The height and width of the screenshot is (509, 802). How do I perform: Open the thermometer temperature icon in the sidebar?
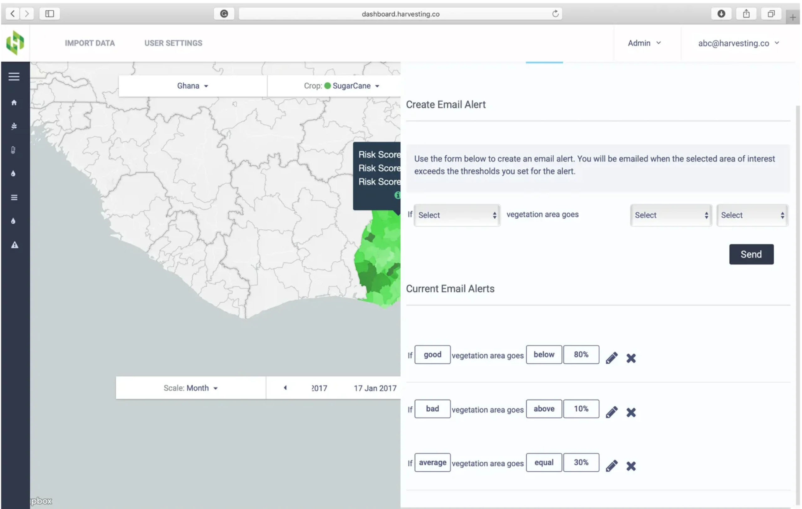[13, 150]
